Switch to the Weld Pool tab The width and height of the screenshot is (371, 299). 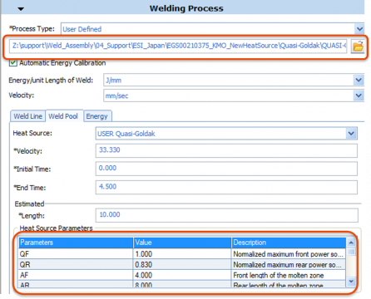(63, 116)
